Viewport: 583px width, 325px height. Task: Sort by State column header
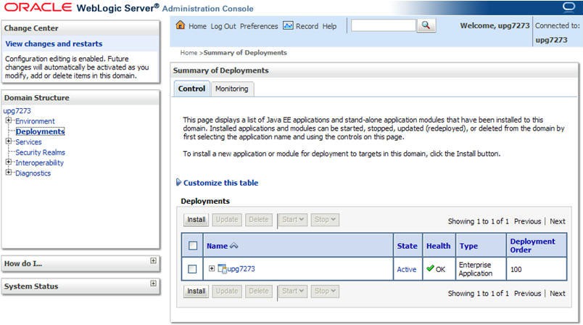pos(407,246)
